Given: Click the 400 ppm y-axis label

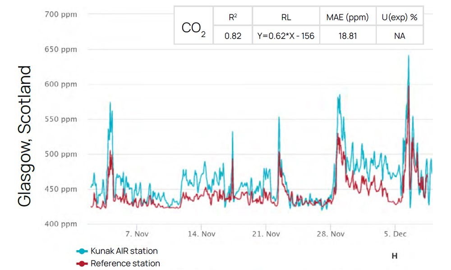Looking at the screenshot, I should [x=61, y=224].
